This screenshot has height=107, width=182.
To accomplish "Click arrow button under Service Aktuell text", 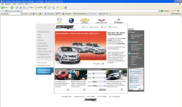I will point(84,89).
